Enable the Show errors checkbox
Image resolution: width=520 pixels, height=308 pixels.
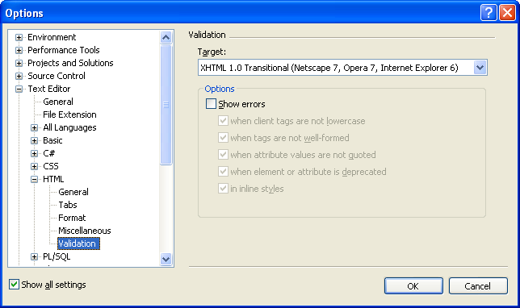tap(211, 104)
